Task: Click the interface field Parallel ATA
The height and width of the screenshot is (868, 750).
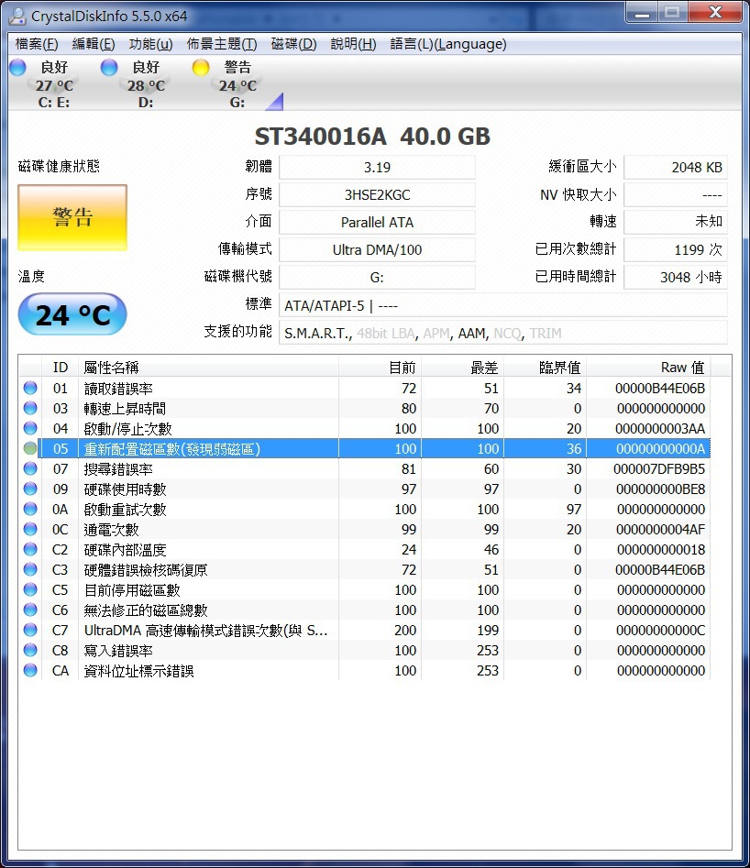Action: (377, 222)
